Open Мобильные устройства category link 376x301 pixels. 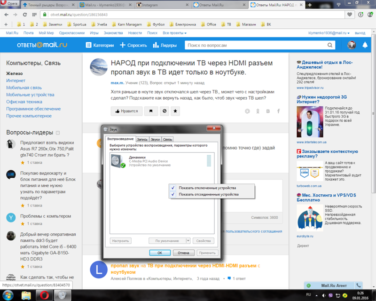pos(30,95)
